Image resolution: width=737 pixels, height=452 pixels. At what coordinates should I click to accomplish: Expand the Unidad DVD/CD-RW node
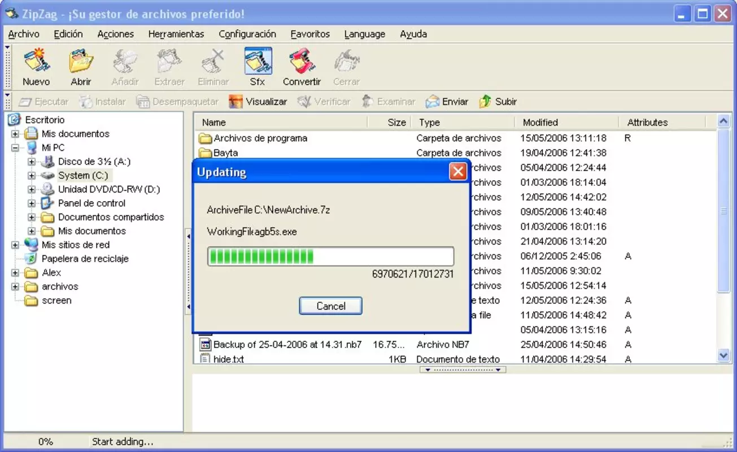(32, 189)
